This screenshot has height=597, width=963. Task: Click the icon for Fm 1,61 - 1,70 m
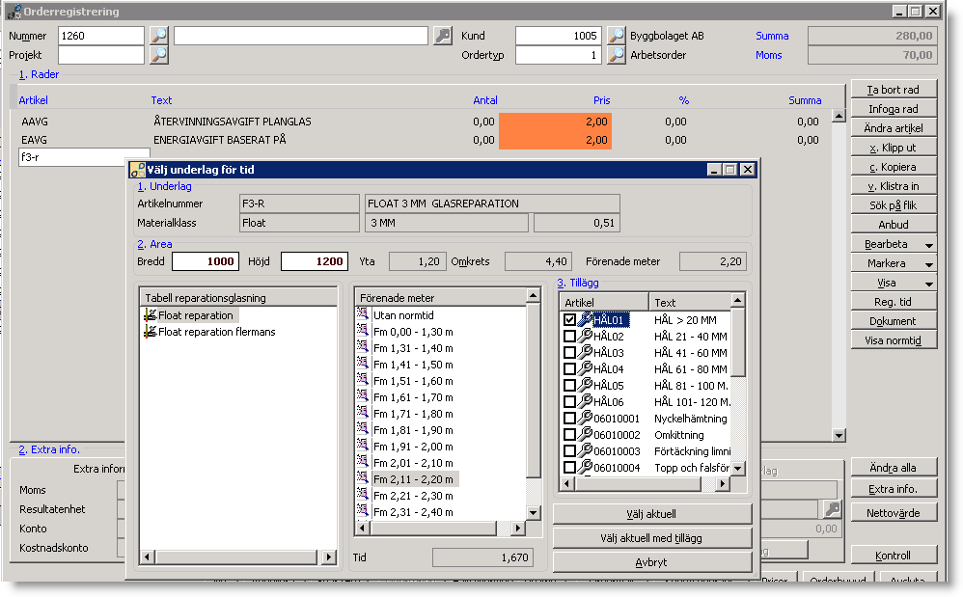pyautogui.click(x=363, y=396)
